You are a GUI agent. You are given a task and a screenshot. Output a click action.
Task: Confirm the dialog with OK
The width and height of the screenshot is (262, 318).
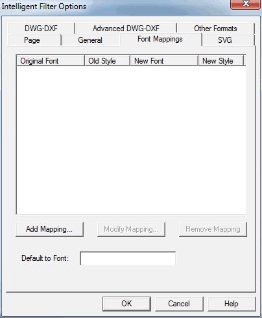(x=126, y=304)
